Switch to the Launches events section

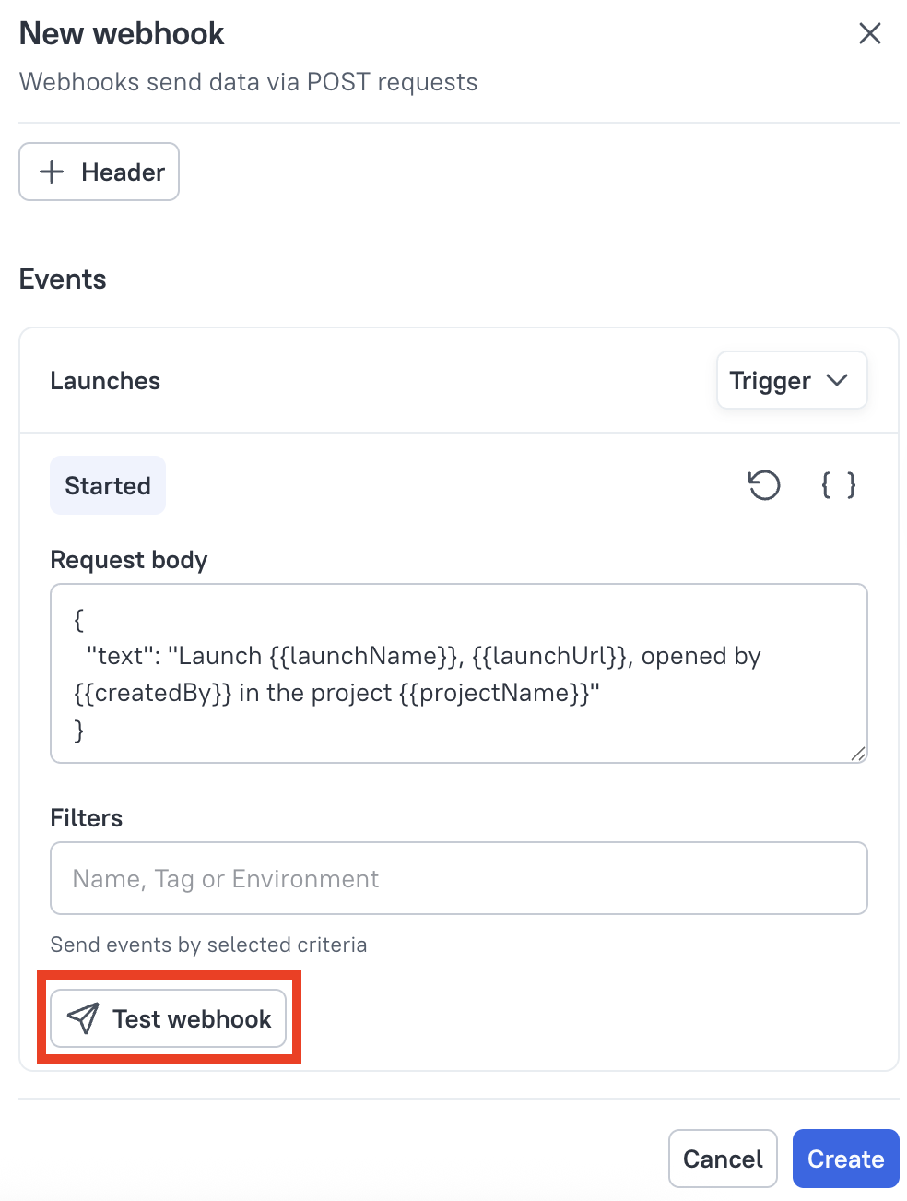(x=105, y=380)
